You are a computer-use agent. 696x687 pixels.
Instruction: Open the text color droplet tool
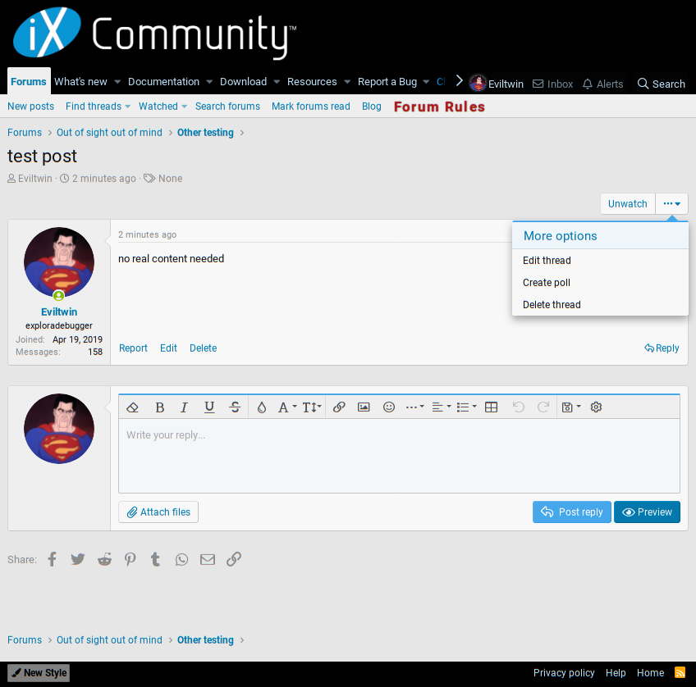coord(262,407)
